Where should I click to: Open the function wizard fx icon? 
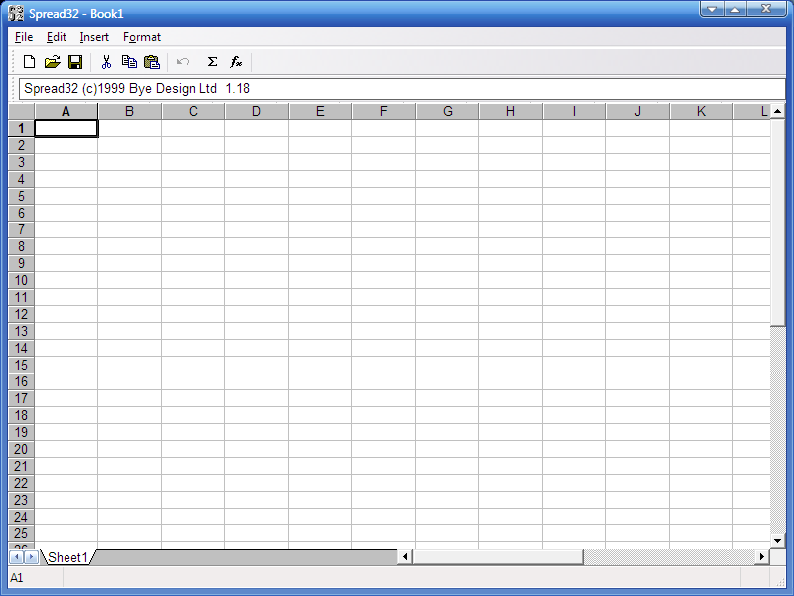(236, 62)
